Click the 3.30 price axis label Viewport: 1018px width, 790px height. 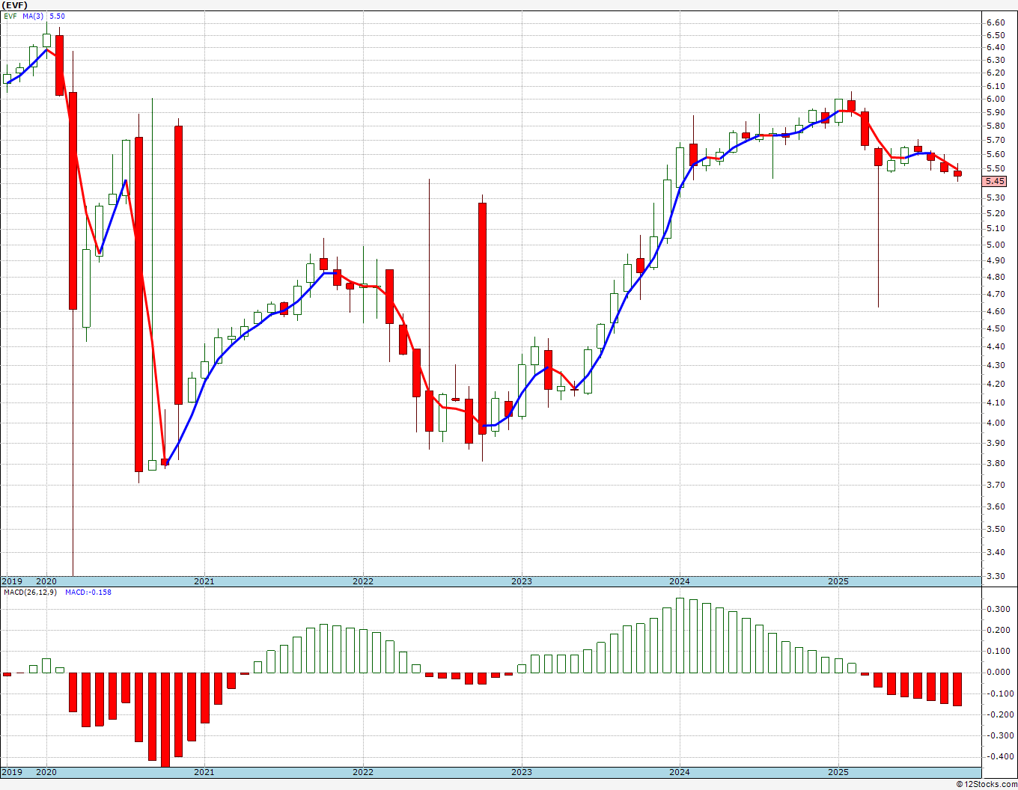pos(996,577)
